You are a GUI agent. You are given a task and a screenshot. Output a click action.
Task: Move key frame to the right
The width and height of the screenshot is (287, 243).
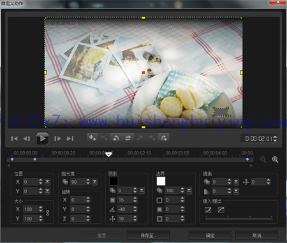click(x=152, y=138)
